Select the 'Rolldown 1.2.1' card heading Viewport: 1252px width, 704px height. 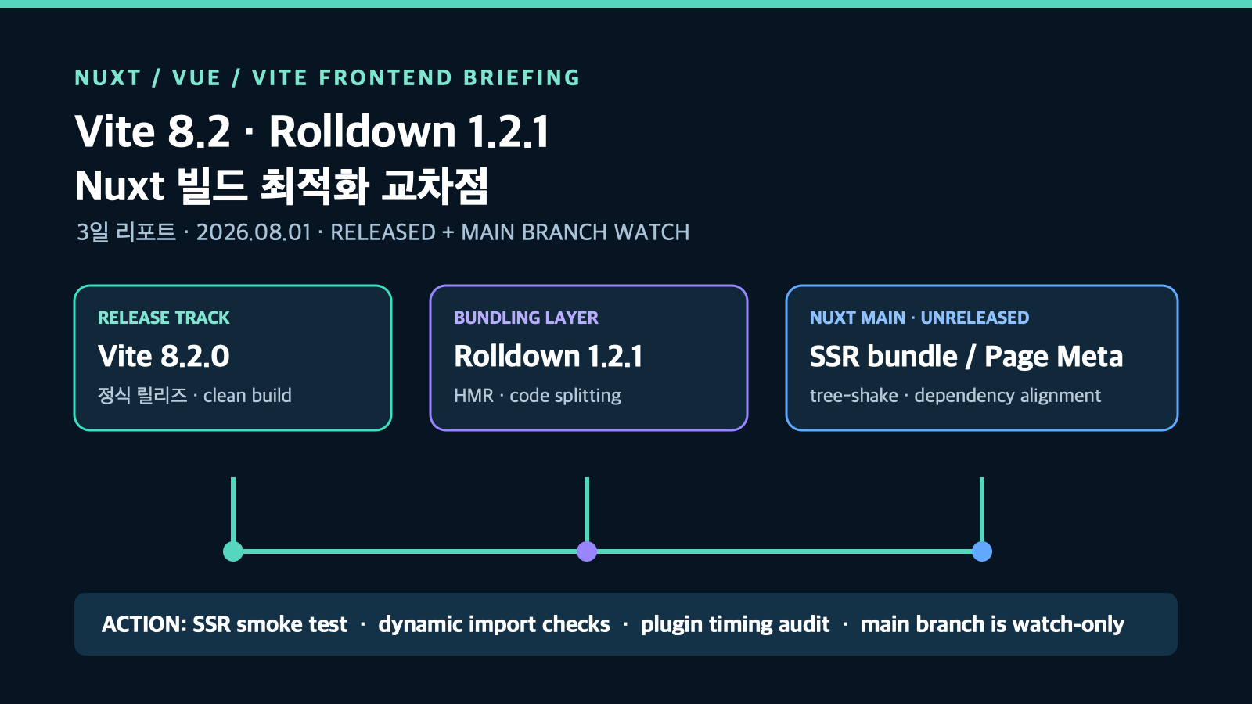click(x=548, y=357)
